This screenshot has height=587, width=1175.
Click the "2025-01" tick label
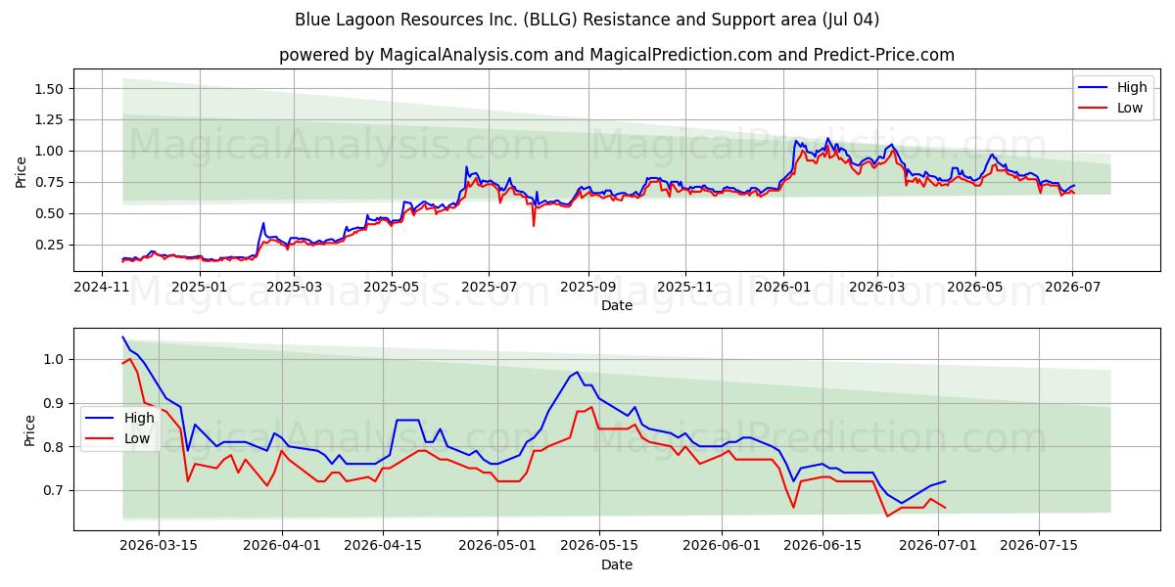pos(200,287)
